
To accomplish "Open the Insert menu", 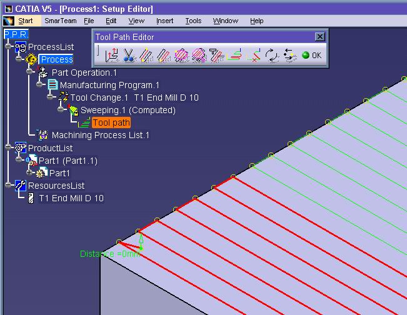I will (164, 21).
